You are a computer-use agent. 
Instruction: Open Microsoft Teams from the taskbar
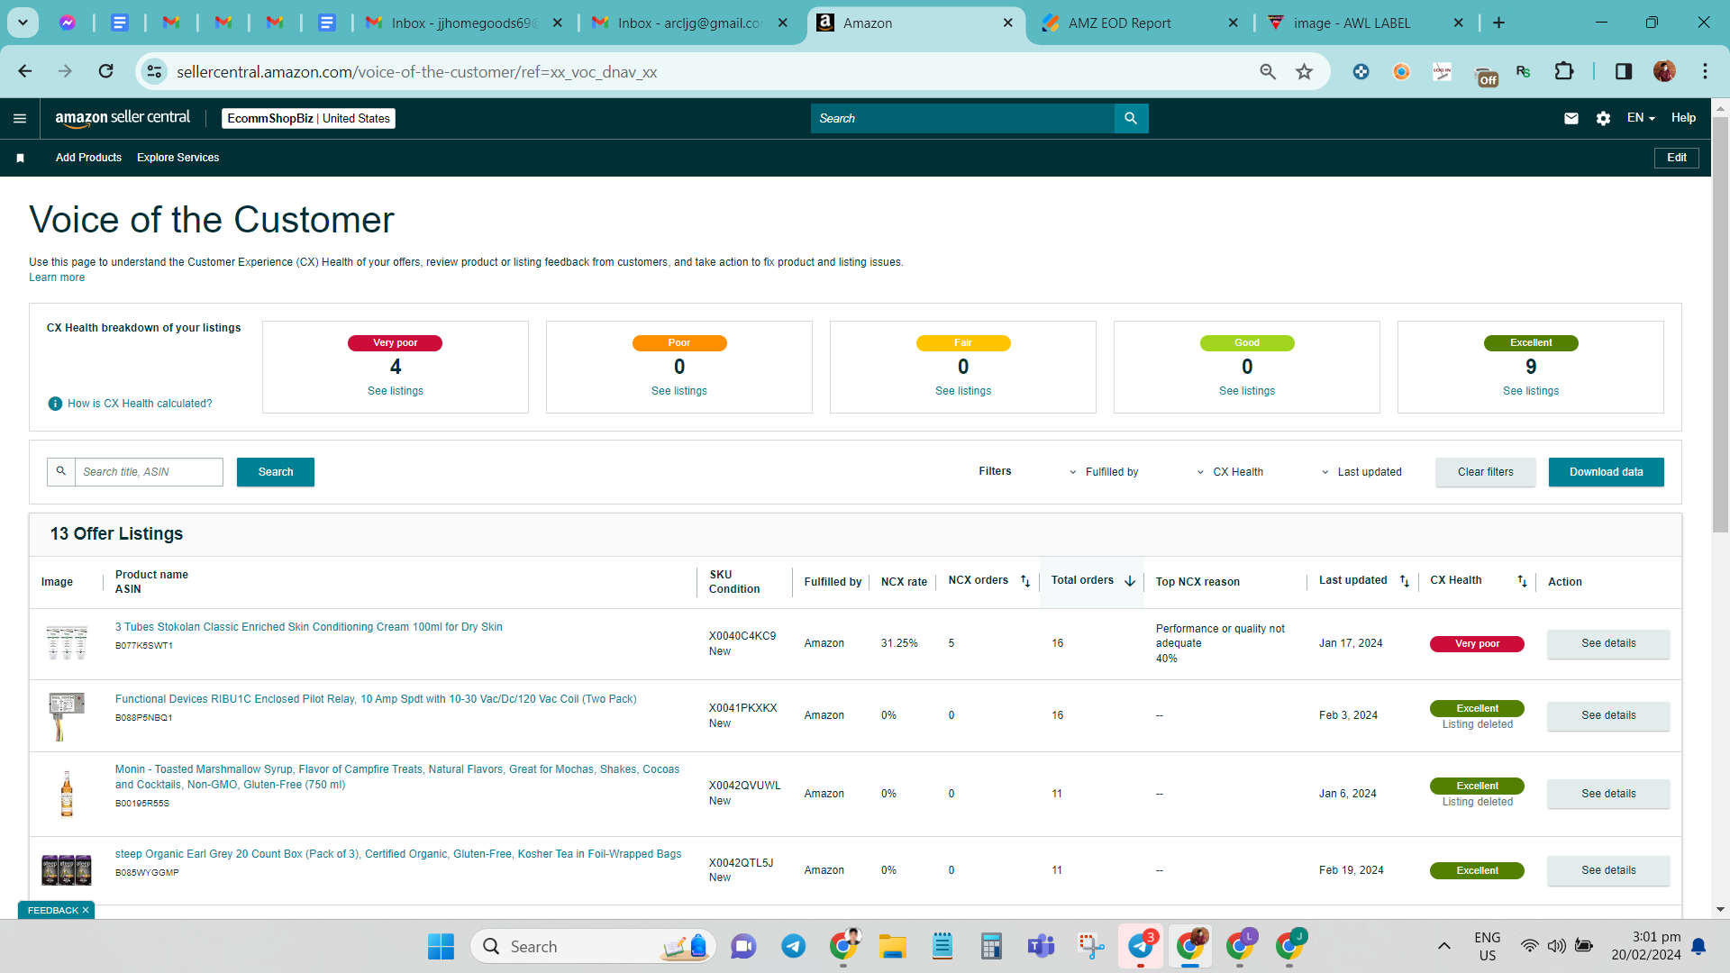pyautogui.click(x=1041, y=946)
